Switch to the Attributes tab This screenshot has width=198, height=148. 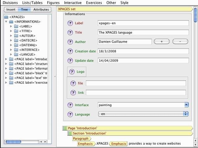(x=41, y=10)
